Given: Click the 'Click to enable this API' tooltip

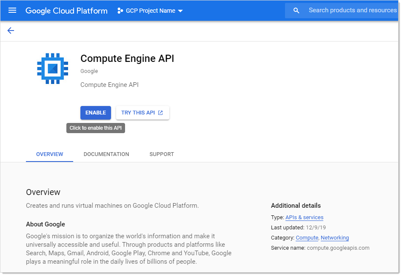Looking at the screenshot, I should tap(96, 128).
